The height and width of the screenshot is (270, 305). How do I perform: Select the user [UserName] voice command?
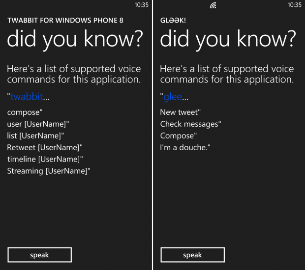point(38,124)
